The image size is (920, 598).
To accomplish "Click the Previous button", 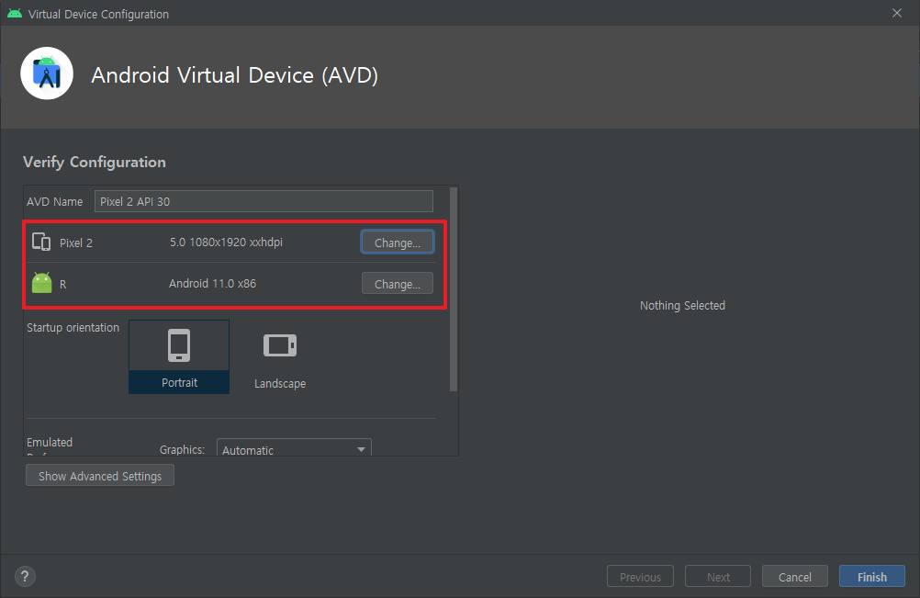I will (x=640, y=577).
